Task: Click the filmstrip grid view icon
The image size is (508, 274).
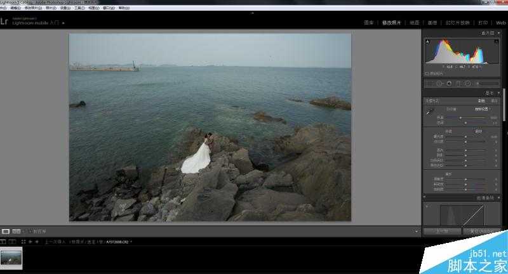Action: tap(23, 242)
